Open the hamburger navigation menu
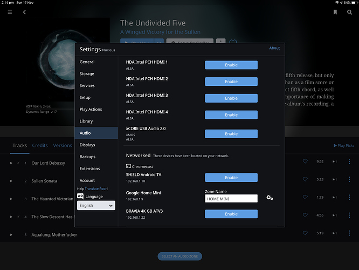 click(10, 12)
